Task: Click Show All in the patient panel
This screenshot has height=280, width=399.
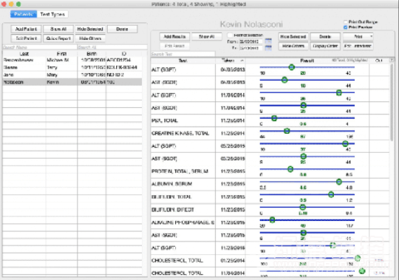Action: point(58,29)
